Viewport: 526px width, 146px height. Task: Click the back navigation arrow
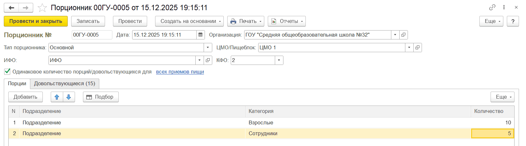coord(11,8)
